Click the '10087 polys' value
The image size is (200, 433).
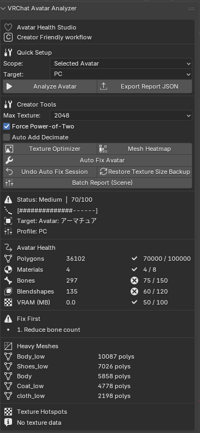pyautogui.click(x=116, y=356)
